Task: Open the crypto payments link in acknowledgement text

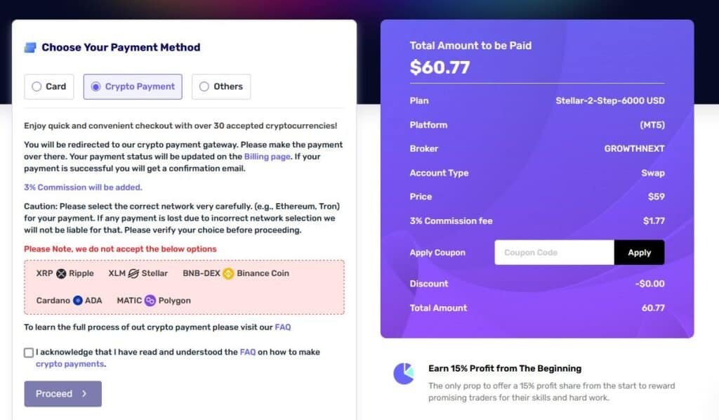Action: click(70, 364)
